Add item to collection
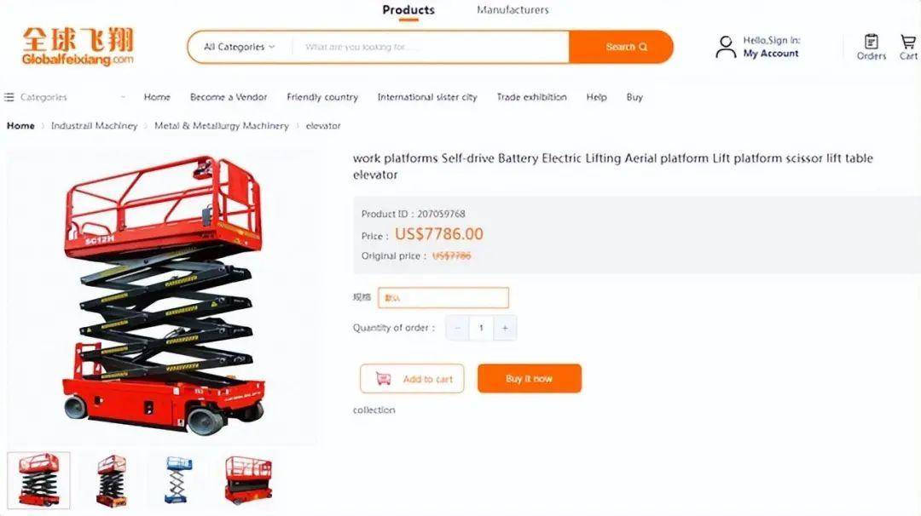Viewport: 921px width, 516px height. click(374, 410)
